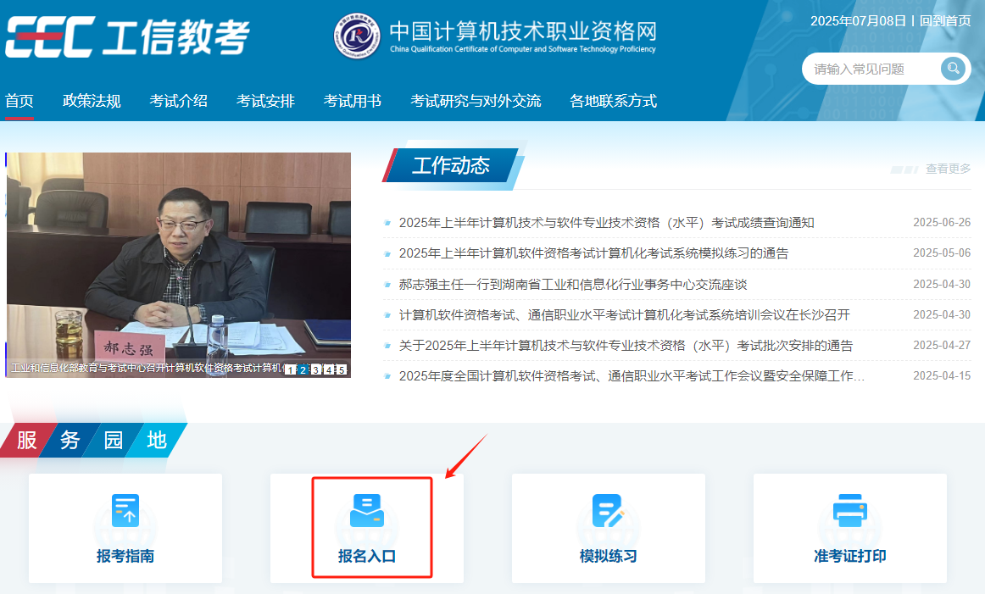This screenshot has width=985, height=594.
Task: Open the 考试介绍 menu item
Action: pyautogui.click(x=178, y=100)
